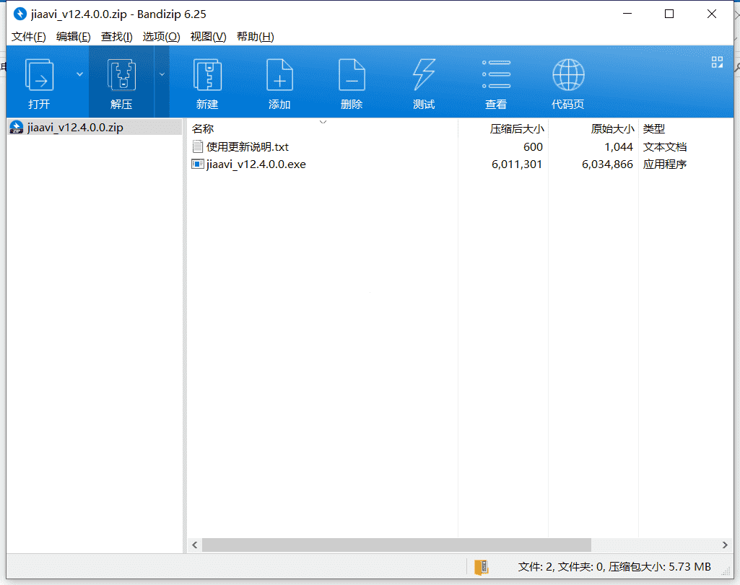Open the 文件(F) menu
The width and height of the screenshot is (740, 585).
point(28,37)
